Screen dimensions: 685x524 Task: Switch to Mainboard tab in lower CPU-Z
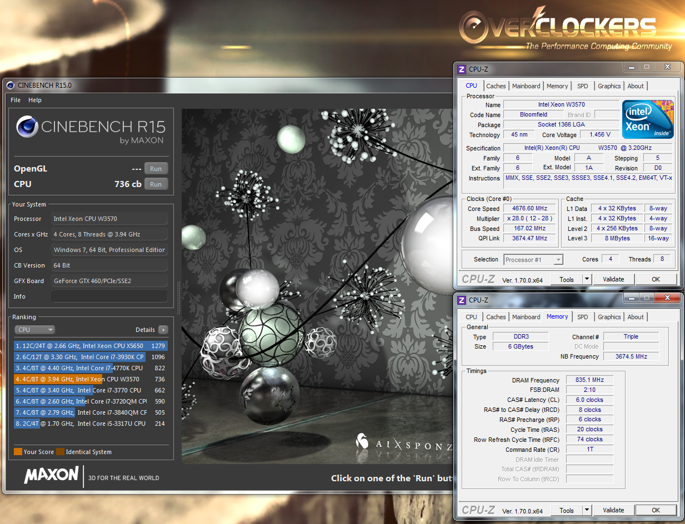526,317
